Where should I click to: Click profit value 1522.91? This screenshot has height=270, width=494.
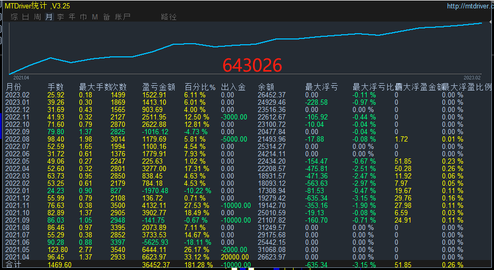coord(154,95)
